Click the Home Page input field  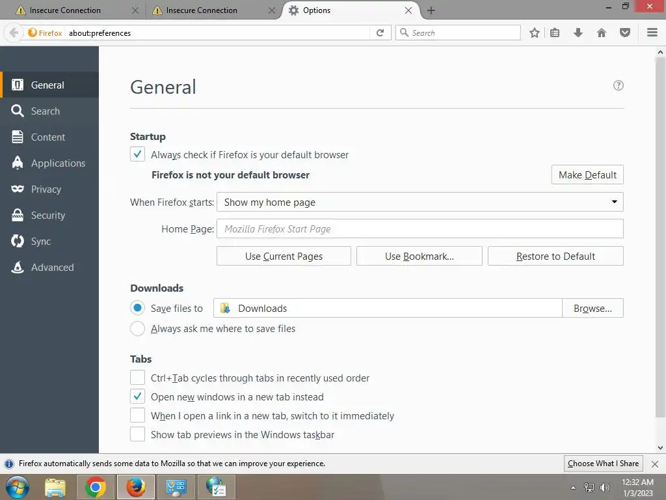click(420, 229)
